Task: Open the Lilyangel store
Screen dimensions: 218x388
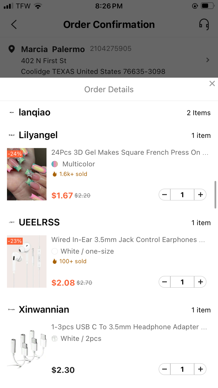Action: tap(38, 135)
